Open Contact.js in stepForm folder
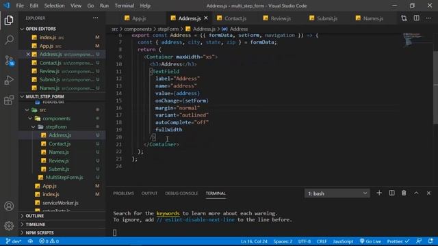 coord(60,143)
